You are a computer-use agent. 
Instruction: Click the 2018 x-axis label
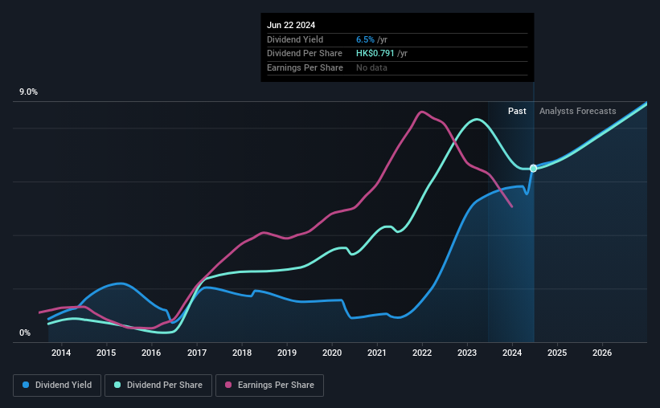(242, 353)
